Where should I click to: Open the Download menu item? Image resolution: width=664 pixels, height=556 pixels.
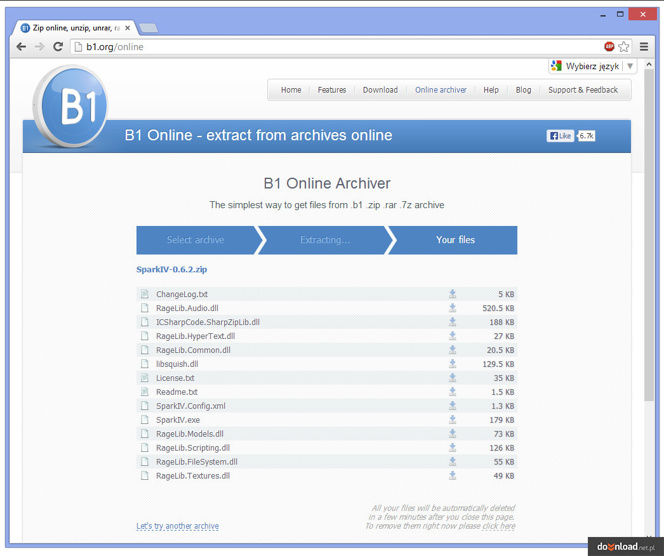click(x=380, y=89)
